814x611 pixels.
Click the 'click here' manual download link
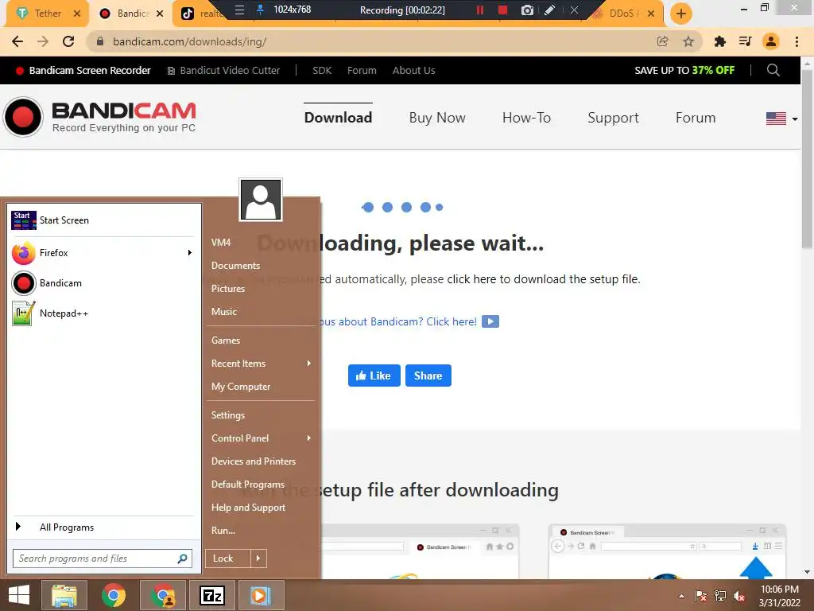471,279
